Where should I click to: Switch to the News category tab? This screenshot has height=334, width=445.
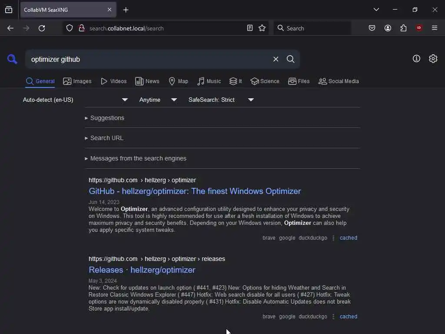147,81
